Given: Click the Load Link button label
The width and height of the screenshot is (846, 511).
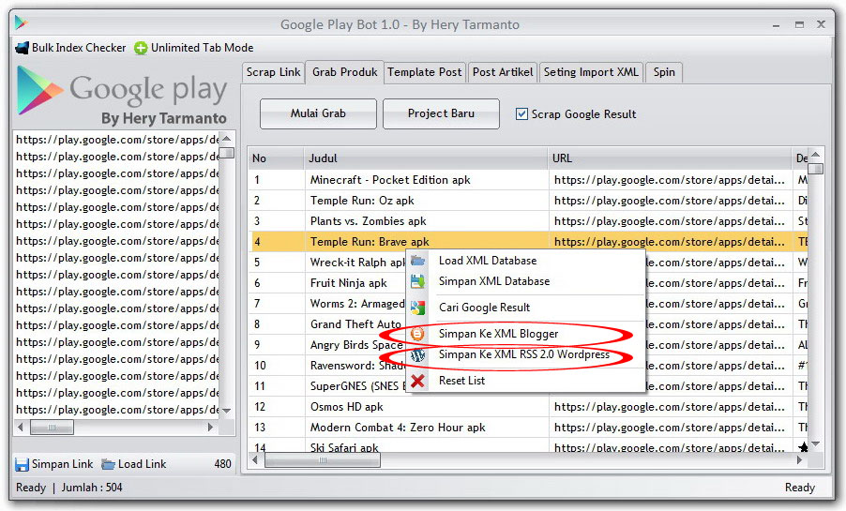Looking at the screenshot, I should tap(142, 464).
